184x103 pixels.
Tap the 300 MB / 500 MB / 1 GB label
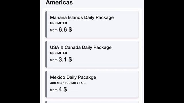click(68, 83)
